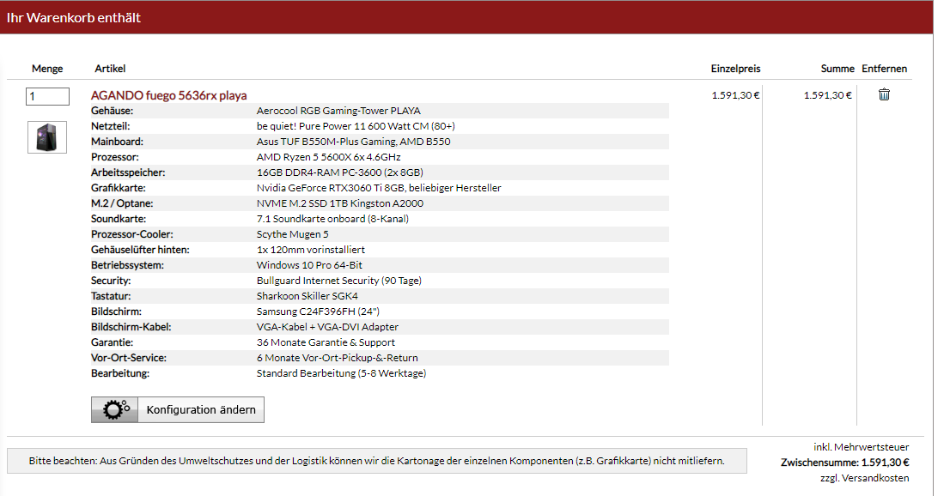950x496 pixels.
Task: Click the Mainboard: label
Action: coord(117,142)
